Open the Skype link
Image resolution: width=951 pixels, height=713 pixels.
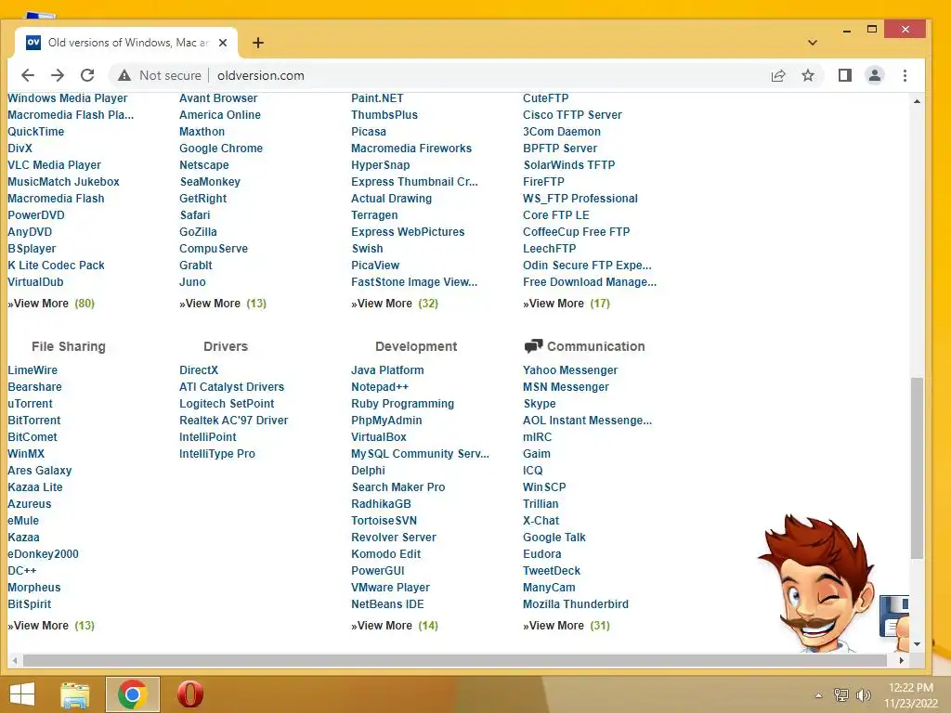(540, 404)
